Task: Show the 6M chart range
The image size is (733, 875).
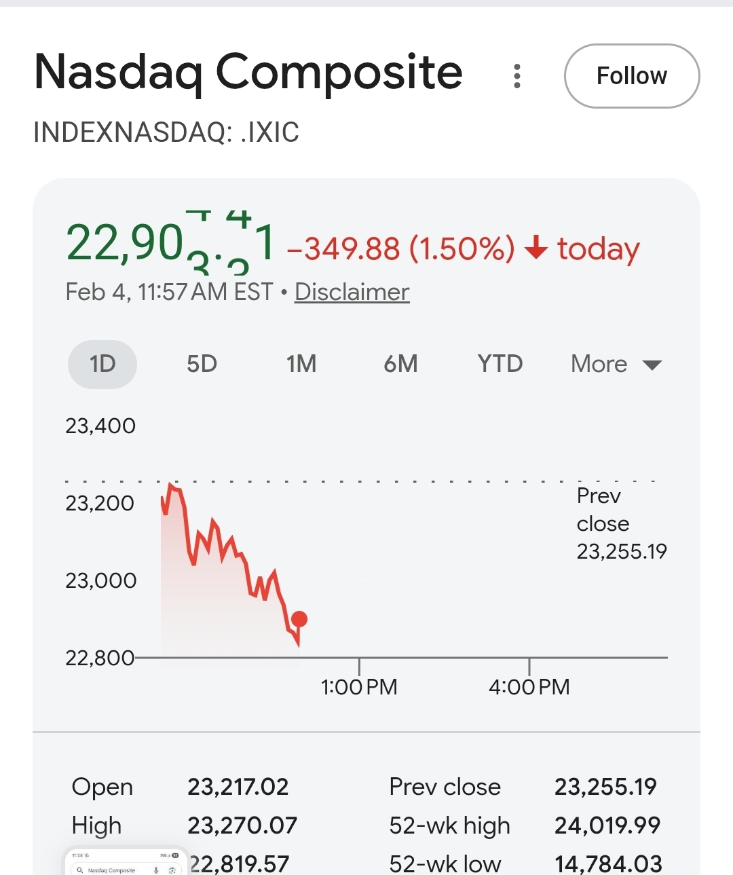Action: click(400, 364)
